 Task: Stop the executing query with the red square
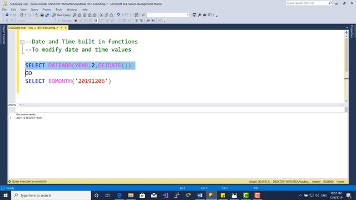(x=76, y=21)
